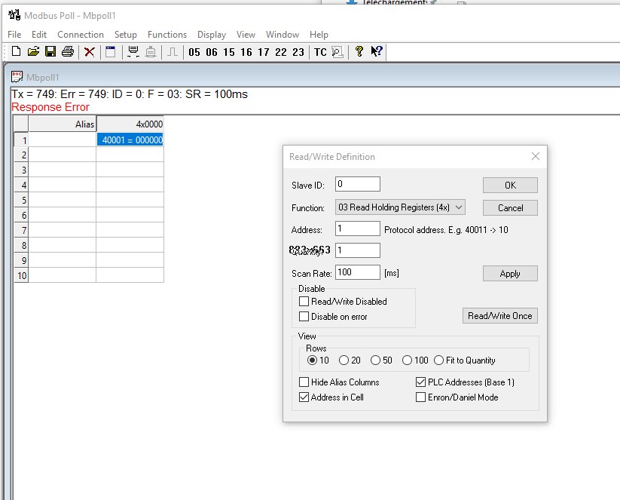Click the pulse signal toolbar icon

coord(173,52)
